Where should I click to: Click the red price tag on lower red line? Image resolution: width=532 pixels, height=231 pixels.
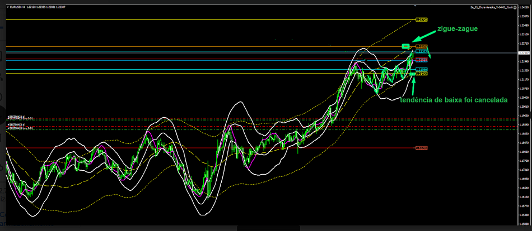pyautogui.click(x=422, y=148)
